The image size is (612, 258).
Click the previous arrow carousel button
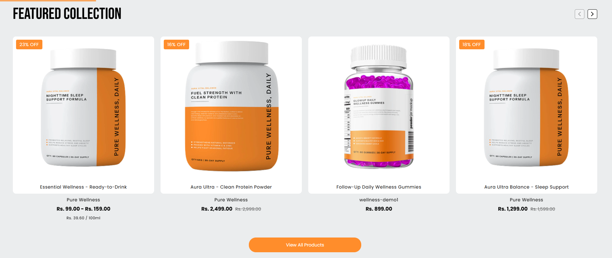point(579,14)
